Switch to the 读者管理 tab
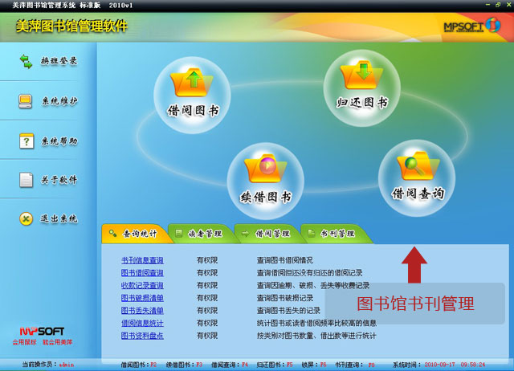The width and height of the screenshot is (514, 371). [202, 234]
